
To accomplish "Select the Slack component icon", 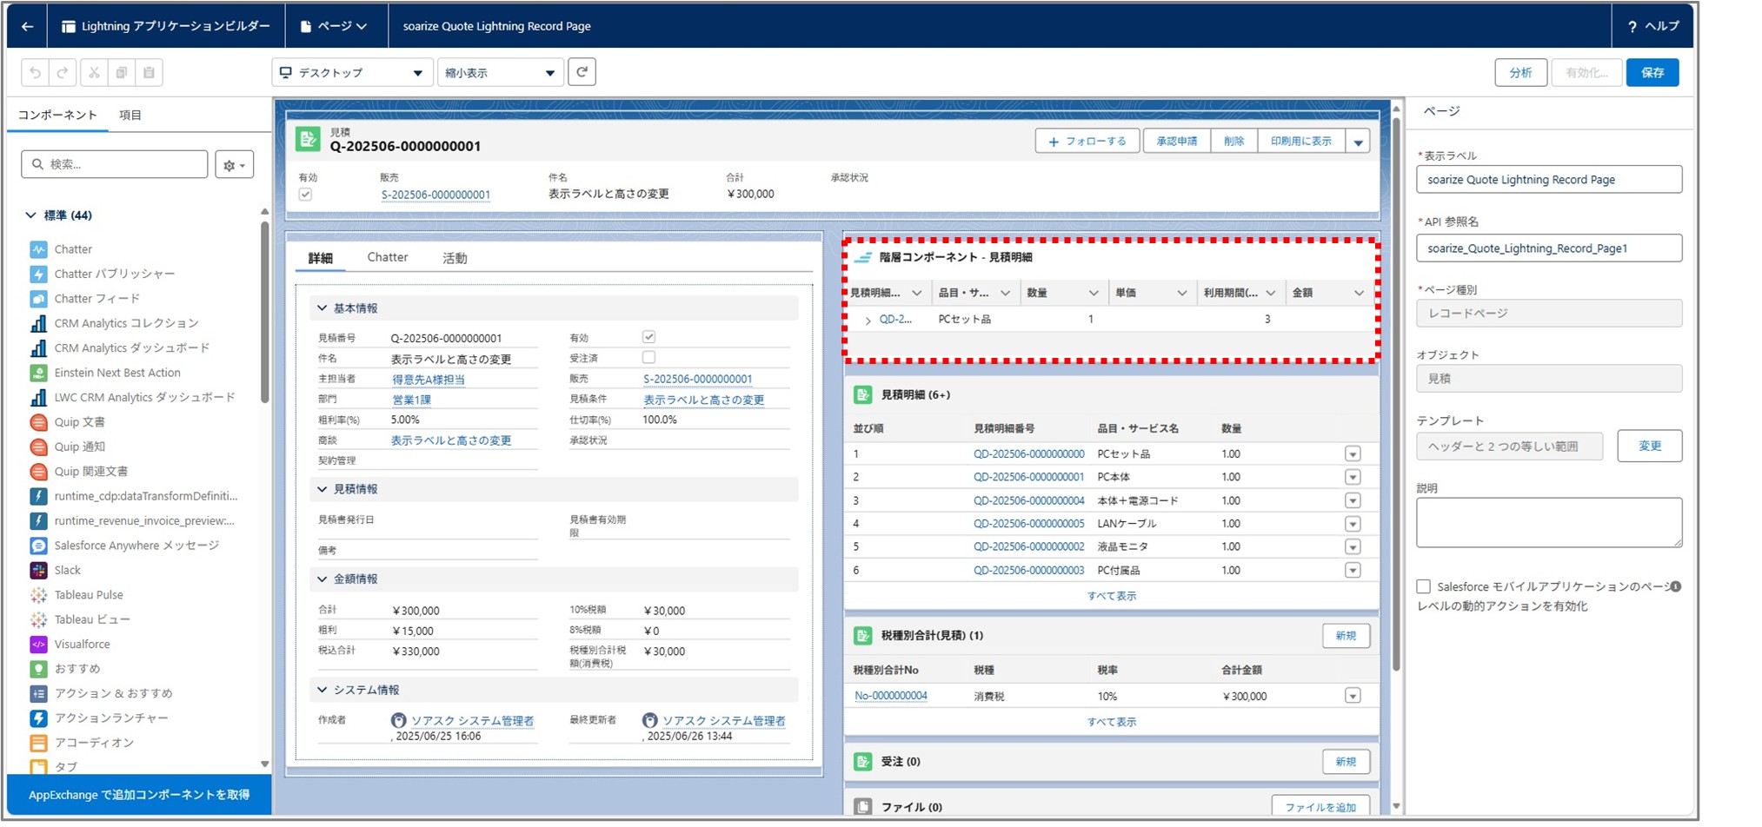I will [38, 571].
